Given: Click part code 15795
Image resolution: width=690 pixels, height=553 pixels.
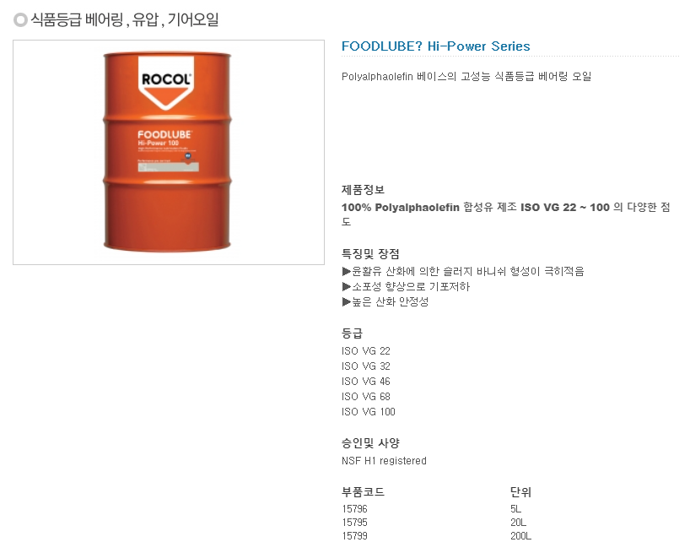Looking at the screenshot, I should (354, 523).
